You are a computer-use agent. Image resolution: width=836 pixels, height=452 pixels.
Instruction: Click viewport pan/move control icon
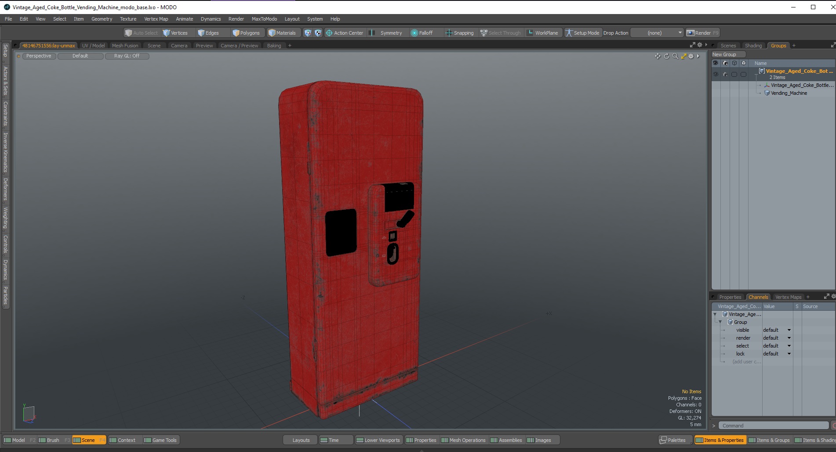[x=658, y=56]
